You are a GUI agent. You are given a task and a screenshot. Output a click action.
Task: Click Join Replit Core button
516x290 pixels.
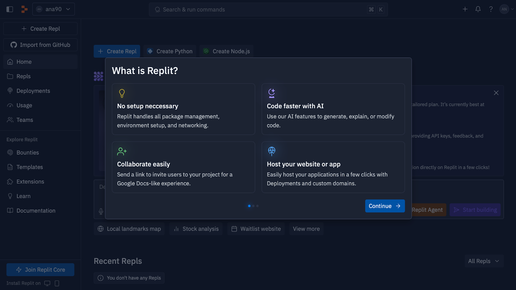(40, 270)
